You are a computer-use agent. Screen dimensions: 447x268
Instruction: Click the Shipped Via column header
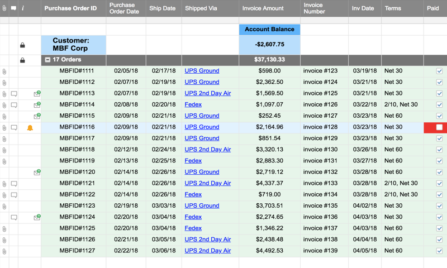pos(201,8)
